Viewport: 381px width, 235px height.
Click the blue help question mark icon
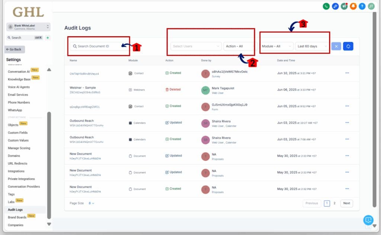pos(362,6)
